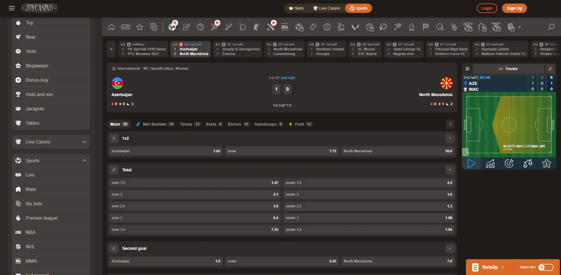
Task: Collapse the Sports sidebar section
Action: point(85,160)
